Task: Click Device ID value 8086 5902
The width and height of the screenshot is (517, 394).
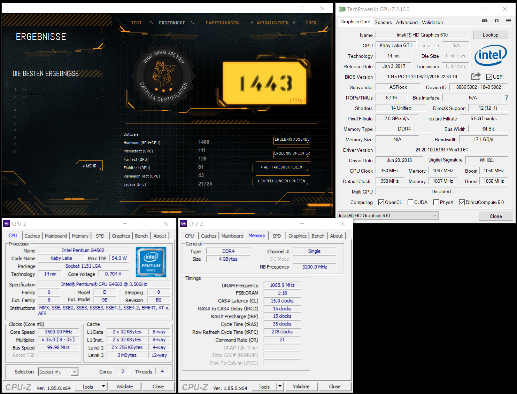Action: click(x=478, y=87)
